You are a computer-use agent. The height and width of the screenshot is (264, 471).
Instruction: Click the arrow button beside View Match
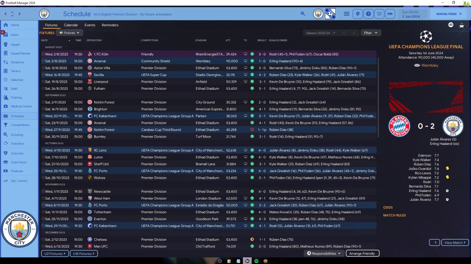tap(434, 243)
